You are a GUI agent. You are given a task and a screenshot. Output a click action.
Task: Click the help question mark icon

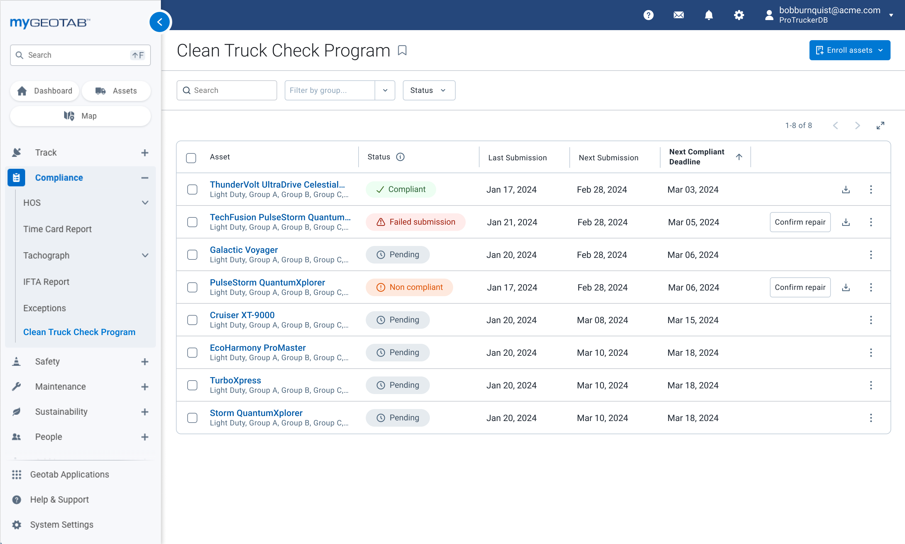(648, 15)
